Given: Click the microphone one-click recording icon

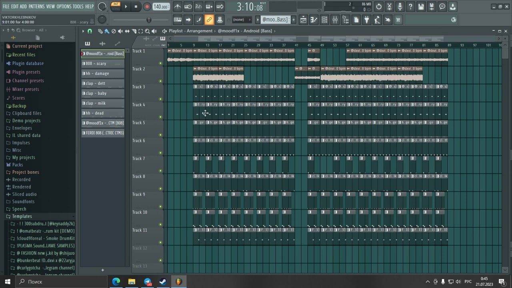Looking at the screenshot, I should (x=400, y=6).
